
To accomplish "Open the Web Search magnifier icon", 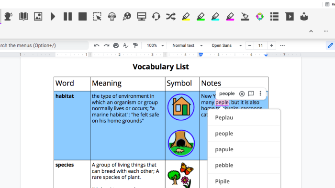I will point(127,16).
